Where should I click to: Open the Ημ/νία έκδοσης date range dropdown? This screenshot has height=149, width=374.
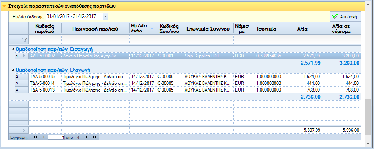point(106,16)
